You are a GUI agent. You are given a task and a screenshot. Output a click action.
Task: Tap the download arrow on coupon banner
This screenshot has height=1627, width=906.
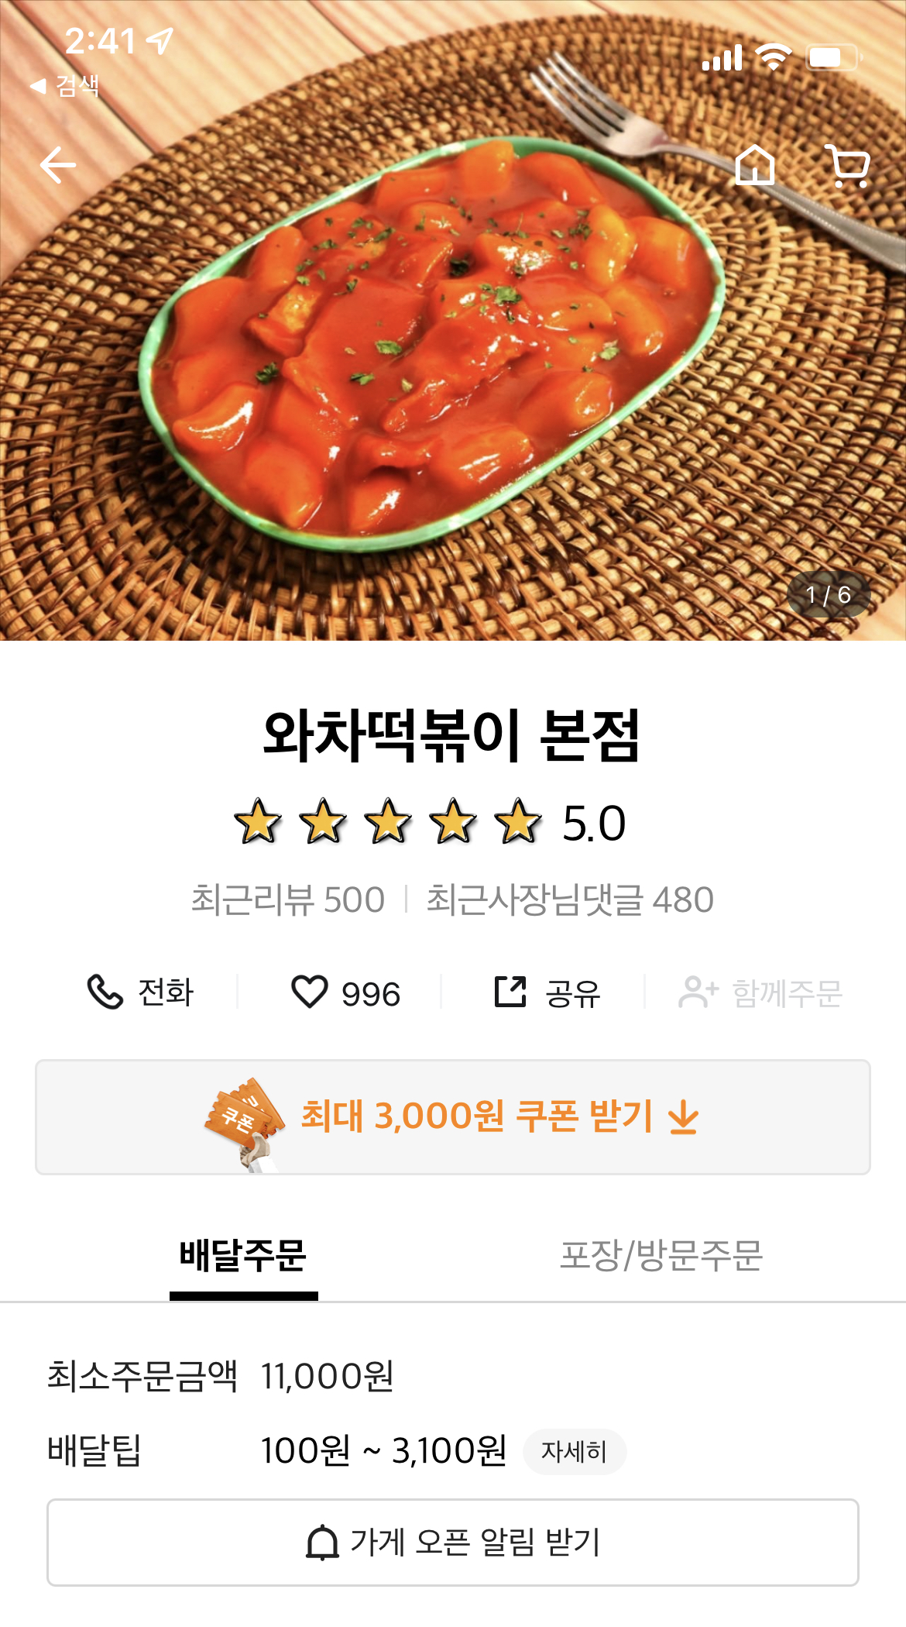pos(684,1119)
